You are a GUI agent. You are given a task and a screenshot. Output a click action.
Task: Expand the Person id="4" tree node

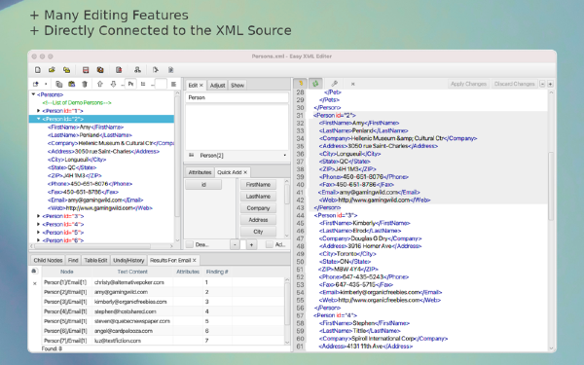coord(38,224)
